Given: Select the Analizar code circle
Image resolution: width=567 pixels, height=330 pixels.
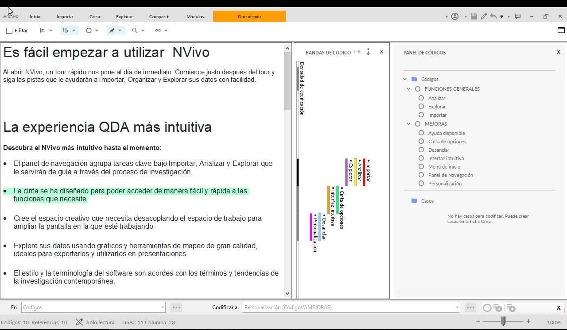Looking at the screenshot, I should point(422,98).
